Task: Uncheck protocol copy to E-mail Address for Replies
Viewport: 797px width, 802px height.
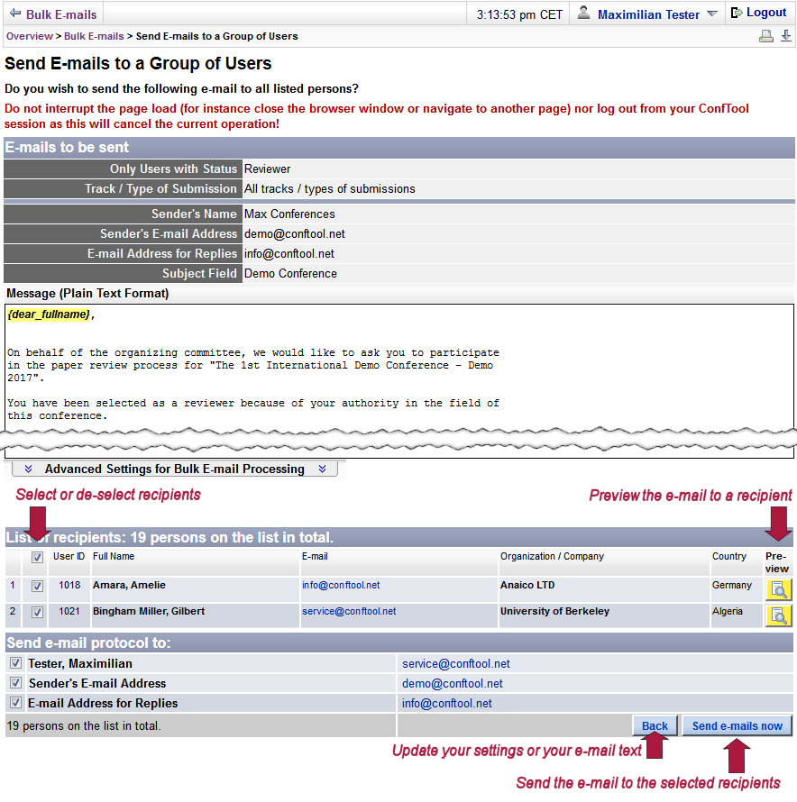Action: click(x=15, y=703)
